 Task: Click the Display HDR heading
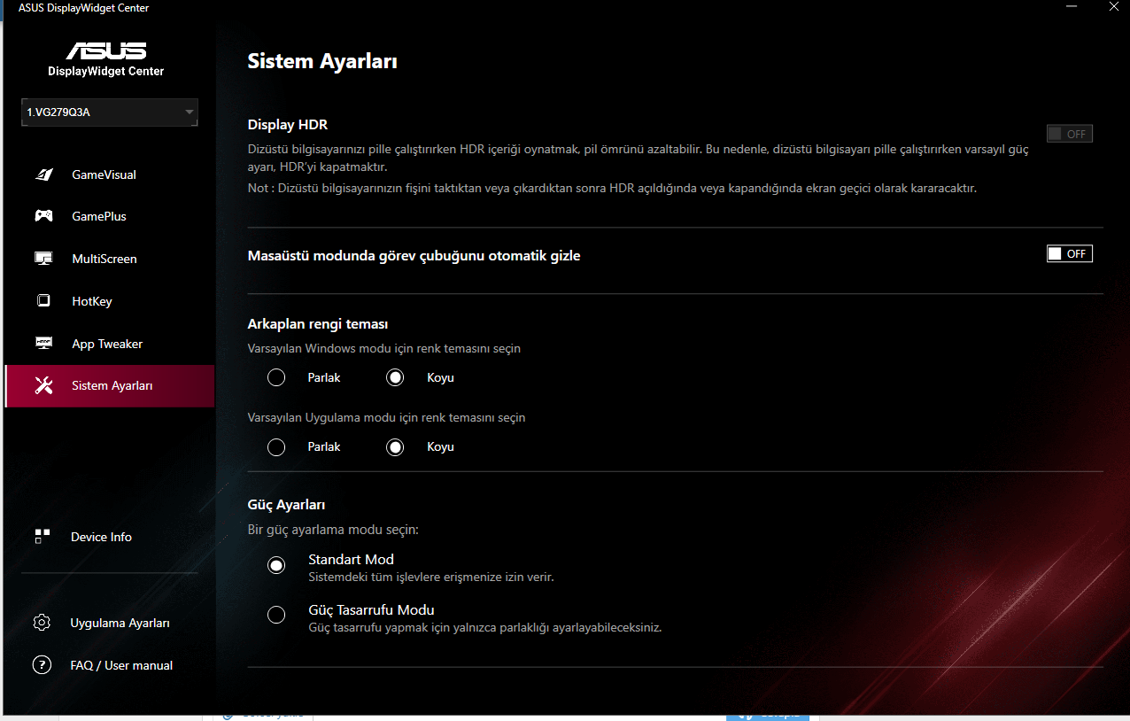[x=288, y=125]
